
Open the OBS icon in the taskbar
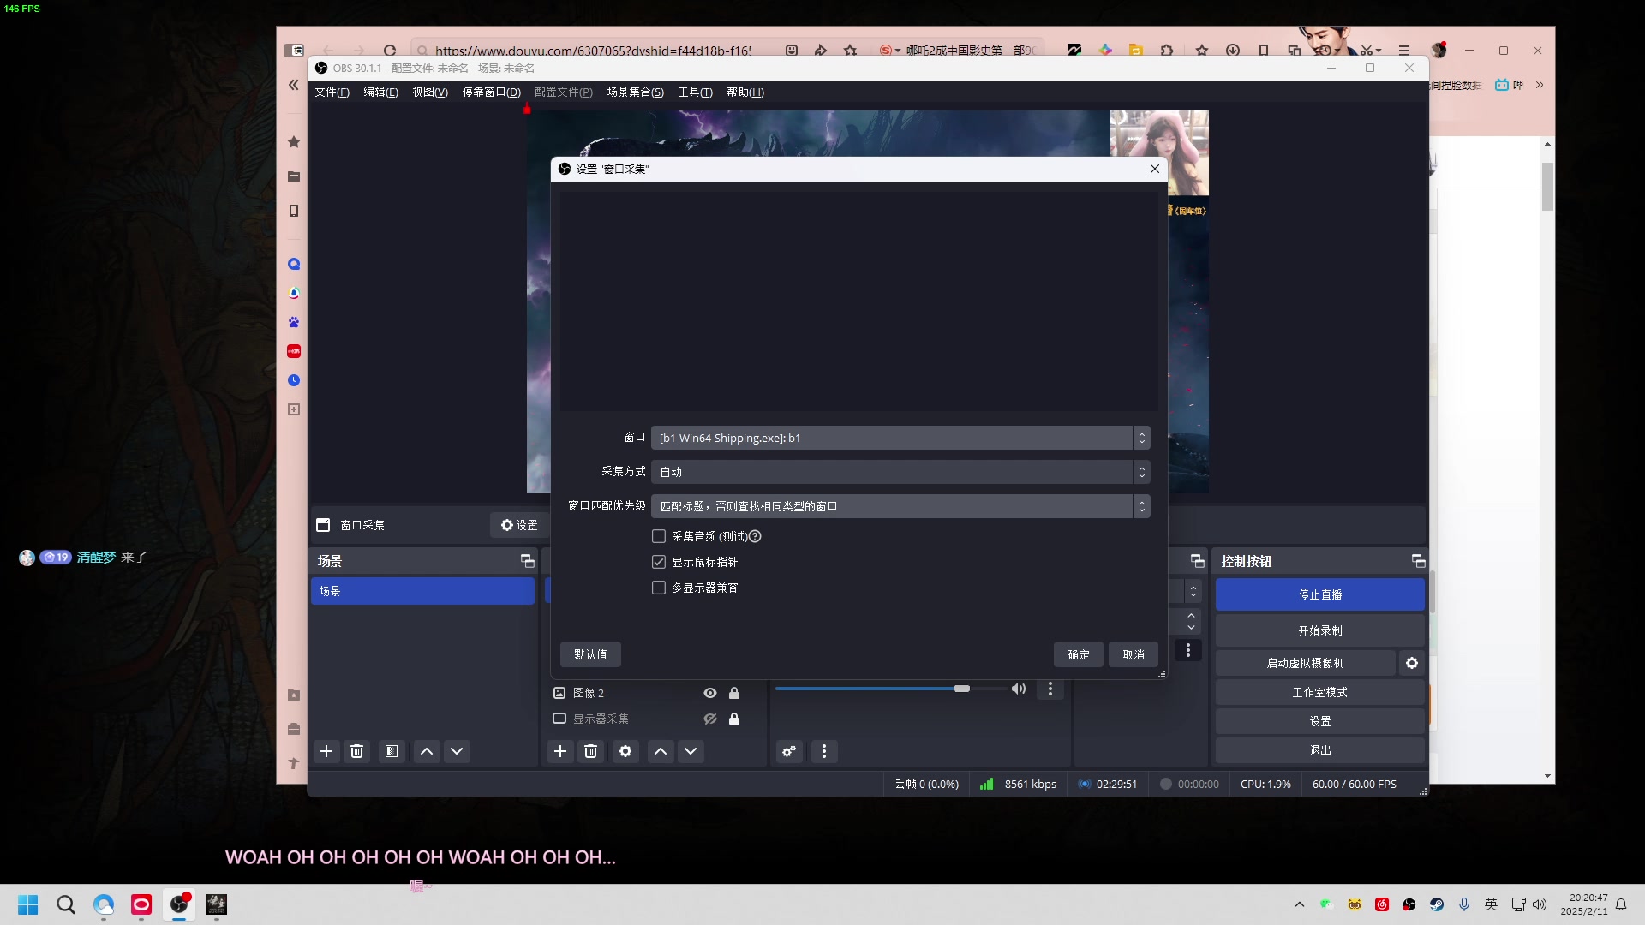click(179, 904)
